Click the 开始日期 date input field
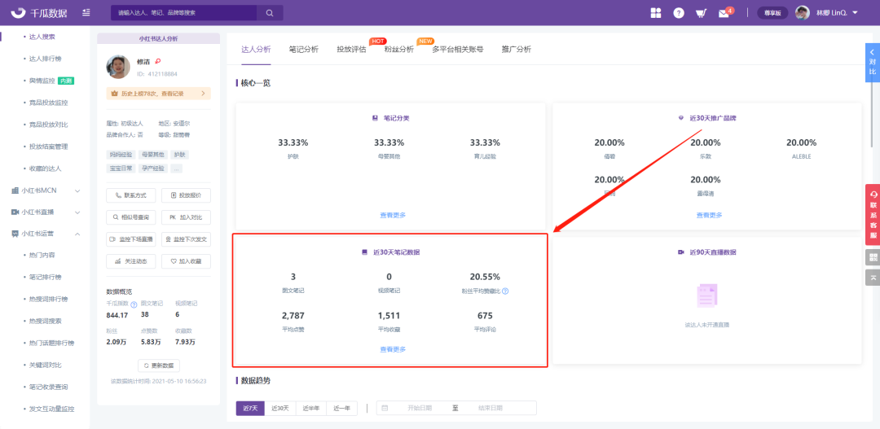 (x=420, y=409)
